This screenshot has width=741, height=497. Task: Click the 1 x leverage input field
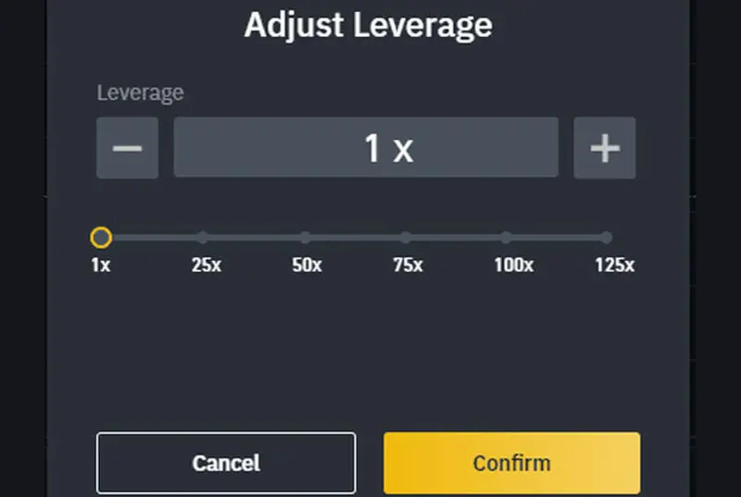(x=366, y=147)
